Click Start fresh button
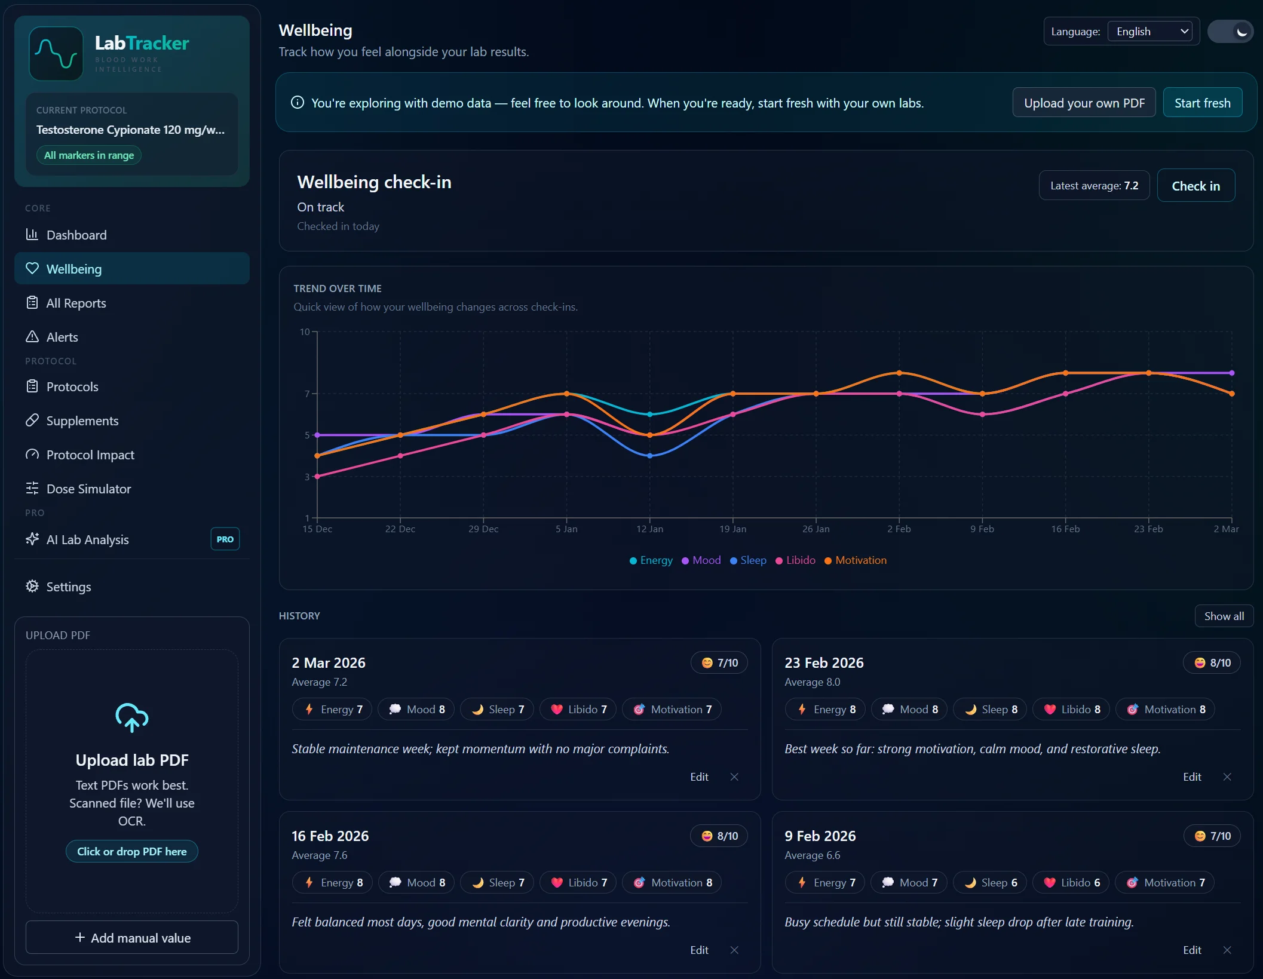The height and width of the screenshot is (979, 1263). pyautogui.click(x=1202, y=103)
